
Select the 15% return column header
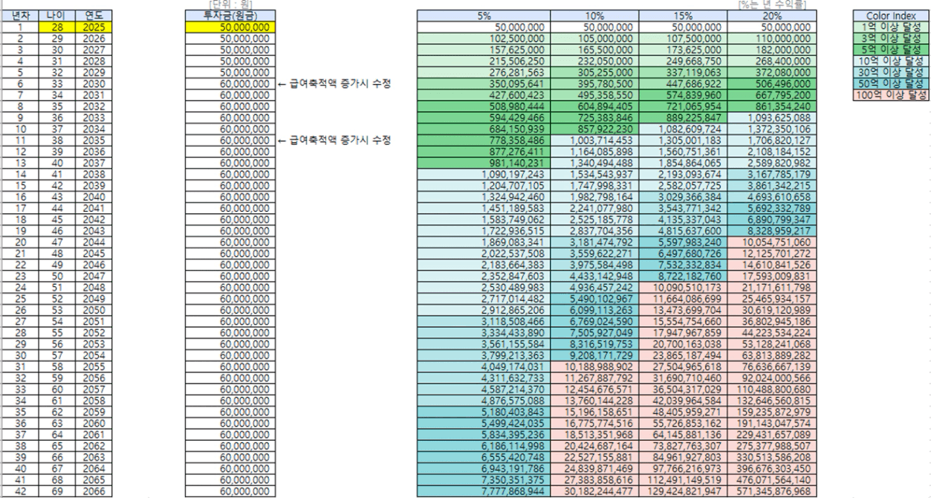pos(683,16)
